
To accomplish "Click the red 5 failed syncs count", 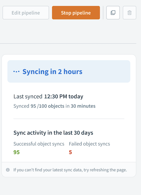I will [70, 152].
